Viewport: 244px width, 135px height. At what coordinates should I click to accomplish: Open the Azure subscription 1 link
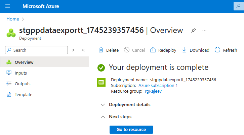coord(158,86)
